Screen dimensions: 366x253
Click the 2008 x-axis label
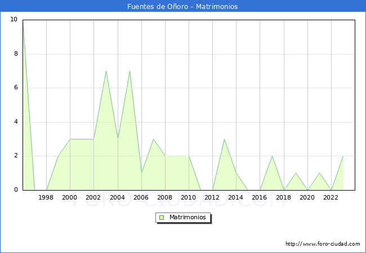165,197
